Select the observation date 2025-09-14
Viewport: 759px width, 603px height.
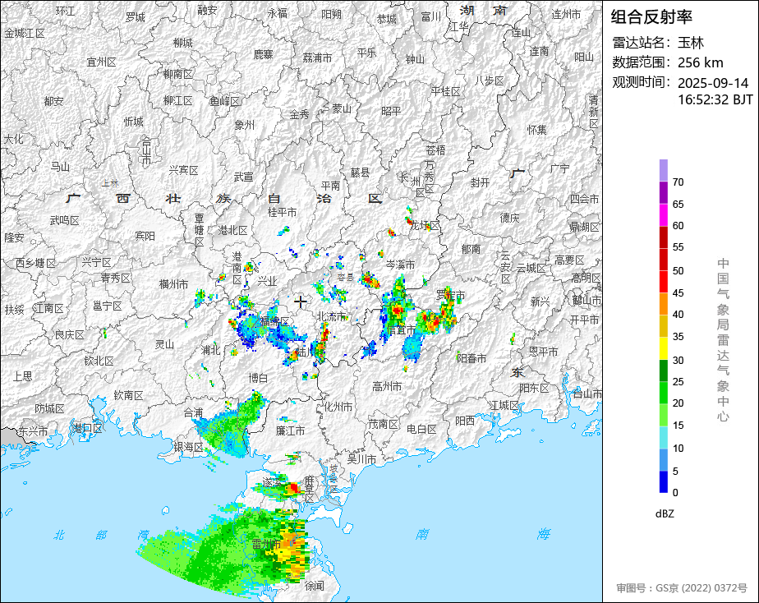point(712,83)
